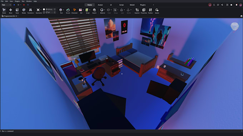Expand the Geometric options arrow
This screenshot has height=136, width=243.
point(41,10)
